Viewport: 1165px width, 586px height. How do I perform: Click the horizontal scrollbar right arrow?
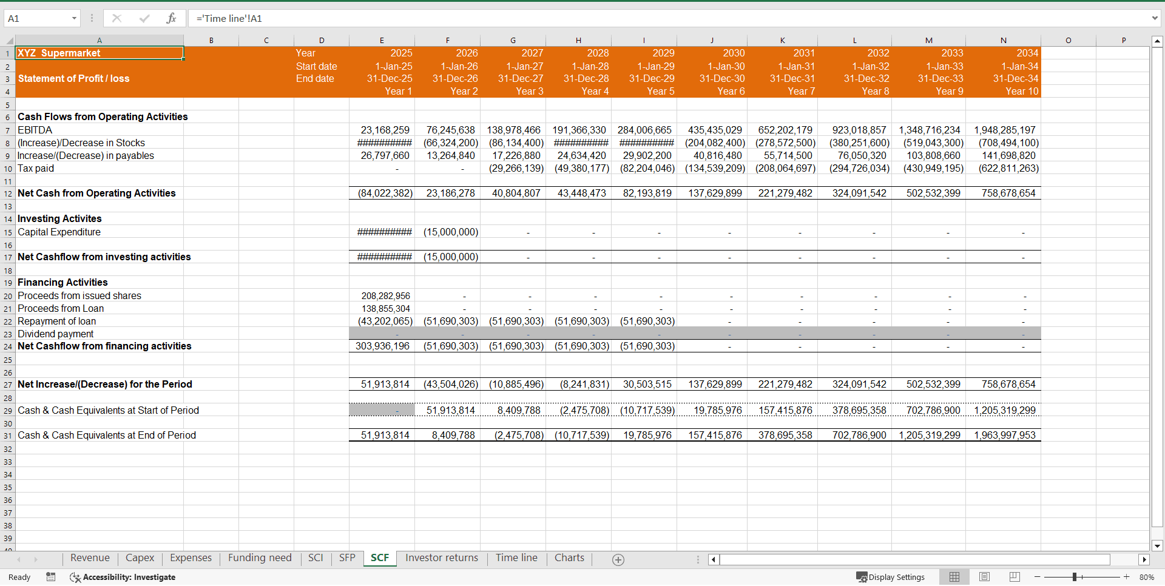1144,559
